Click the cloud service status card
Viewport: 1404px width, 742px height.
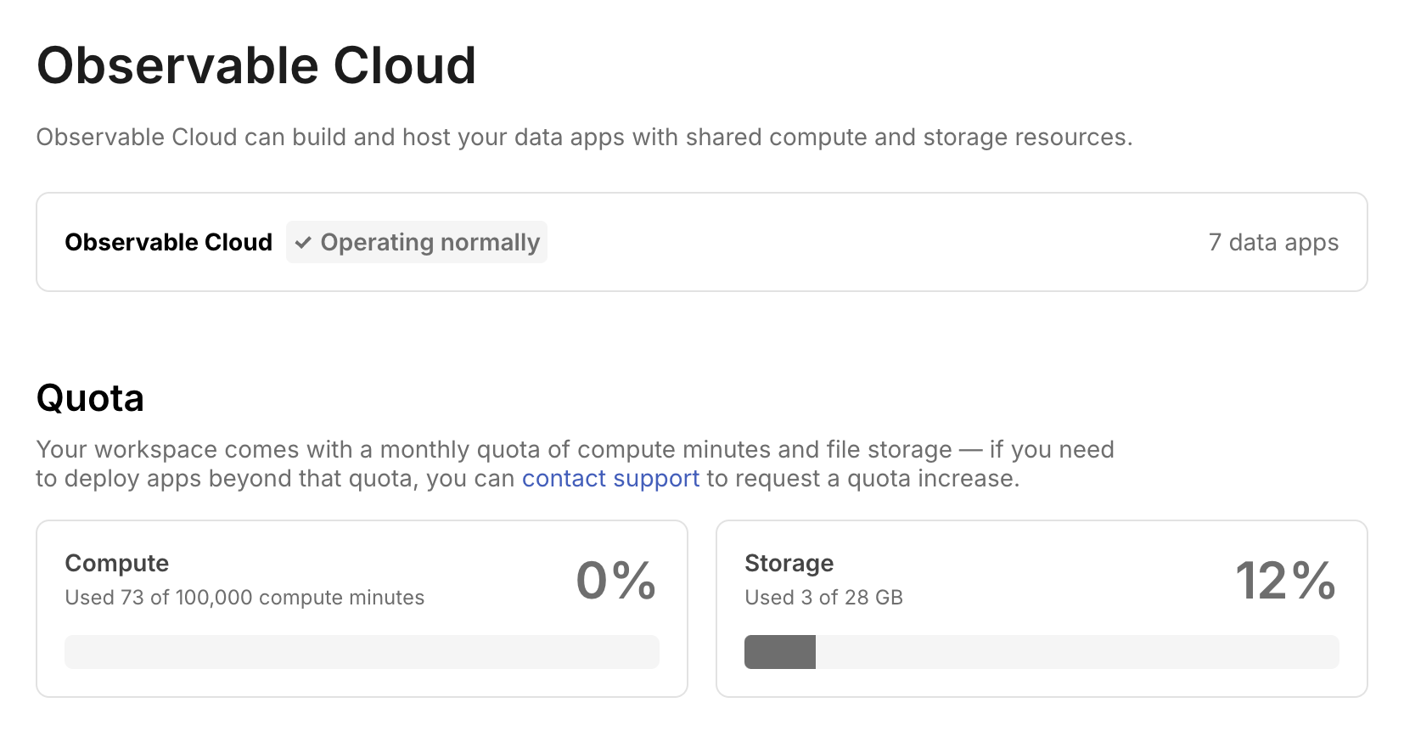point(702,242)
